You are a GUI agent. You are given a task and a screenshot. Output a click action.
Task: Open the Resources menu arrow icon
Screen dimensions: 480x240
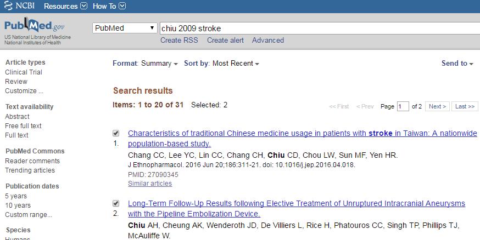[x=84, y=6]
